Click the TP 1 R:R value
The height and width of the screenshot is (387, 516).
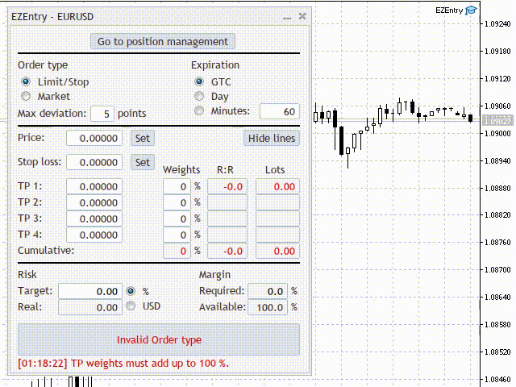227,186
